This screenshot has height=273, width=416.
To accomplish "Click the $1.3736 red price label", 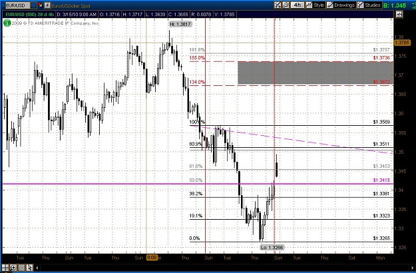I will click(x=381, y=58).
